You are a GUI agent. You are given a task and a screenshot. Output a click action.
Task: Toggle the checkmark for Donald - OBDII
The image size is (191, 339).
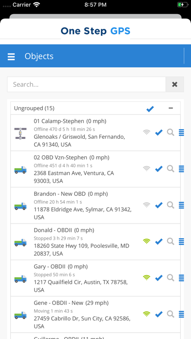point(159,242)
